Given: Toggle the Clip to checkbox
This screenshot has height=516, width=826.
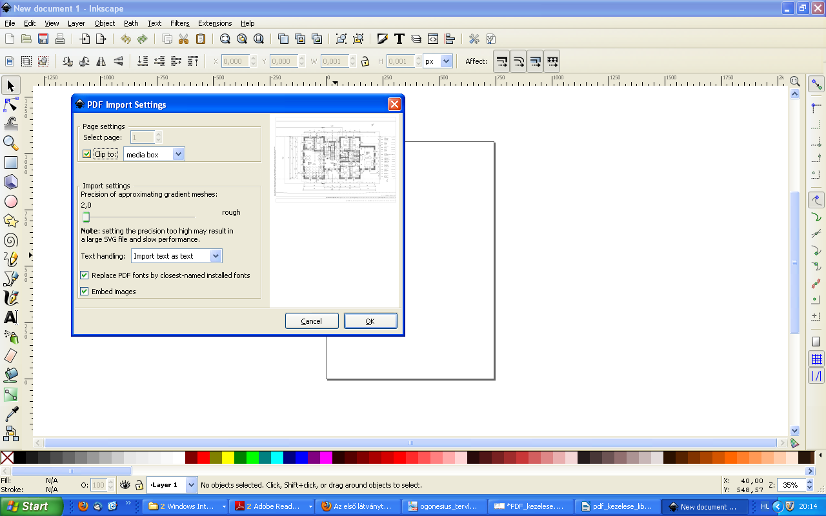Looking at the screenshot, I should coord(86,154).
